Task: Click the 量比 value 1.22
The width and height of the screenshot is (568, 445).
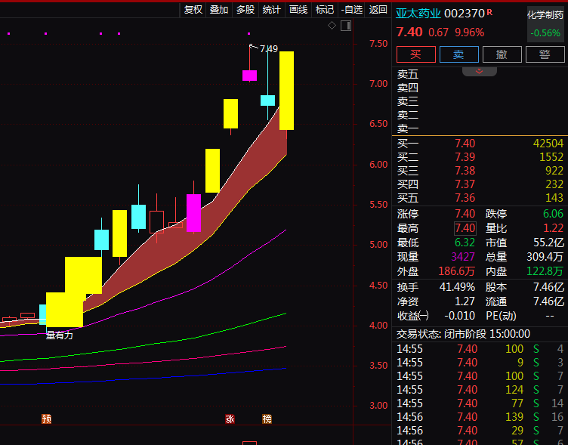Action: [x=553, y=228]
